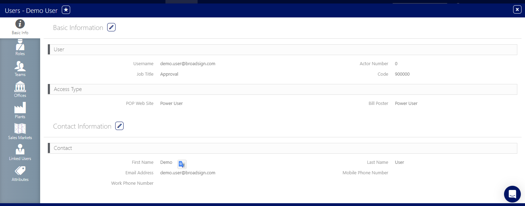The width and height of the screenshot is (525, 206).
Task: Click the Users - Demo User title
Action: tap(31, 10)
